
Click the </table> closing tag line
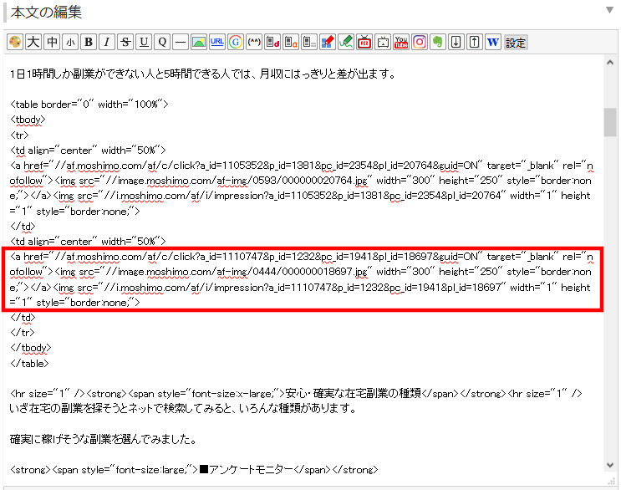(x=29, y=363)
